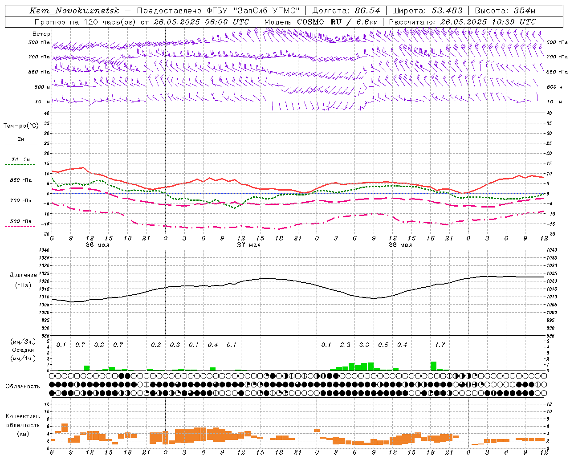Image resolution: width=570 pixels, height=456 pixels.
Task: Select the Td 2м legend entry
Action: pyautogui.click(x=21, y=159)
